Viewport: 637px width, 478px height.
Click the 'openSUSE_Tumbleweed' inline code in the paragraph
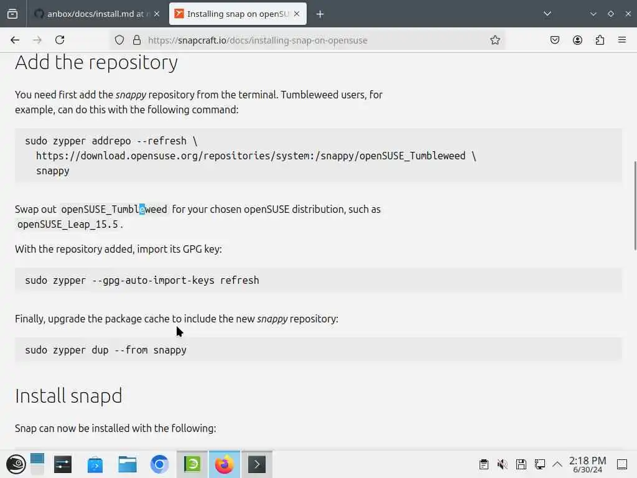click(x=114, y=209)
